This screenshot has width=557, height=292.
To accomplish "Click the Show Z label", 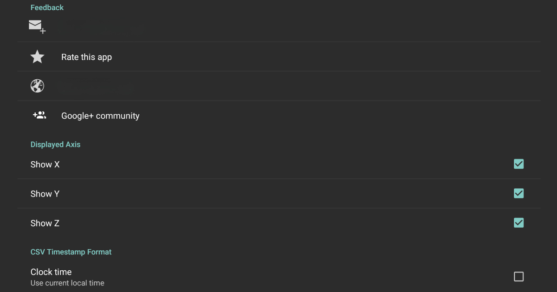I will click(45, 223).
